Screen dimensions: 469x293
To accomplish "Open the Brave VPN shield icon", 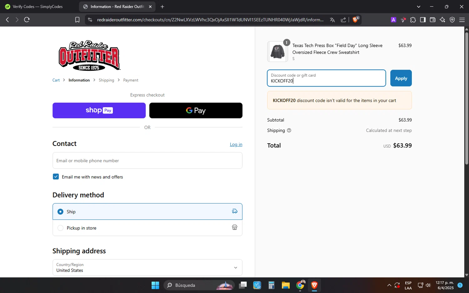I will click(452, 20).
